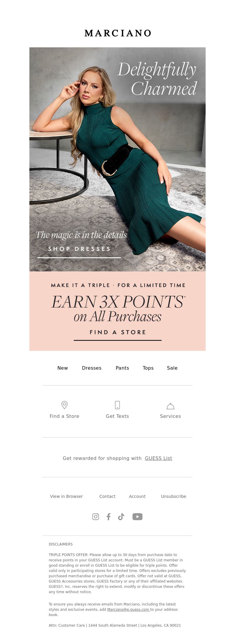Open the GUESS List link
The image size is (235, 634).
click(159, 458)
